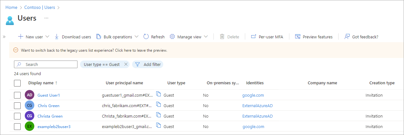Toggle the select-all users checkbox

pos(17,83)
